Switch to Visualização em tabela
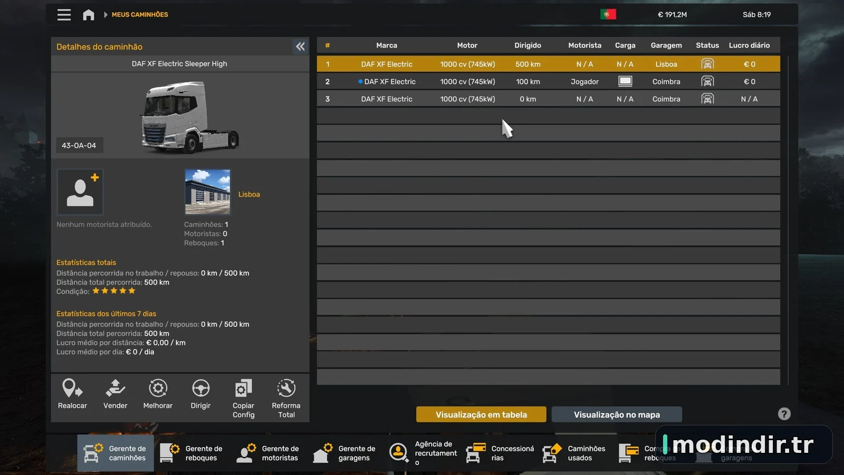This screenshot has width=844, height=475. click(x=481, y=414)
